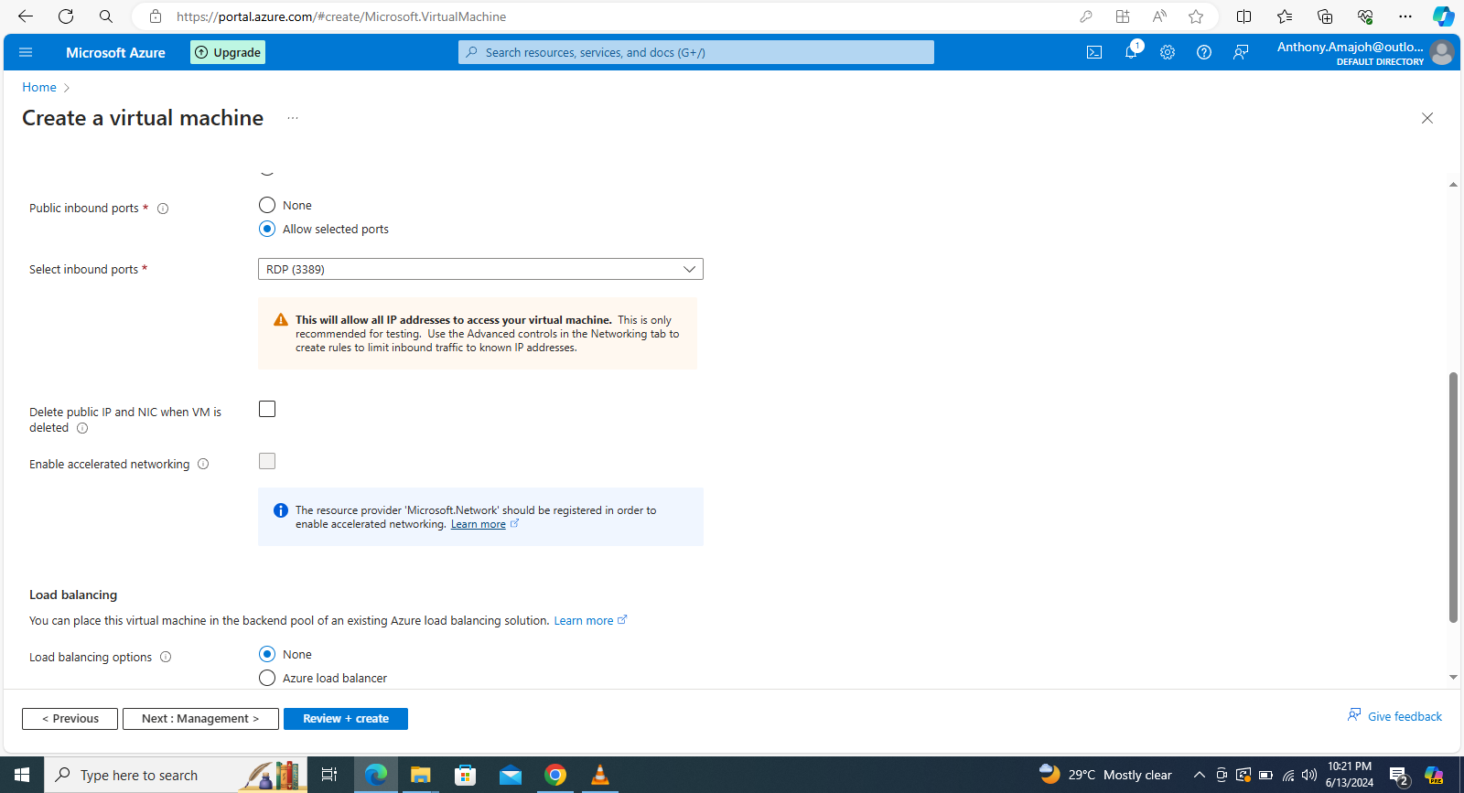Show info for Delete public IP and NIC
The width and height of the screenshot is (1464, 793).
82,428
